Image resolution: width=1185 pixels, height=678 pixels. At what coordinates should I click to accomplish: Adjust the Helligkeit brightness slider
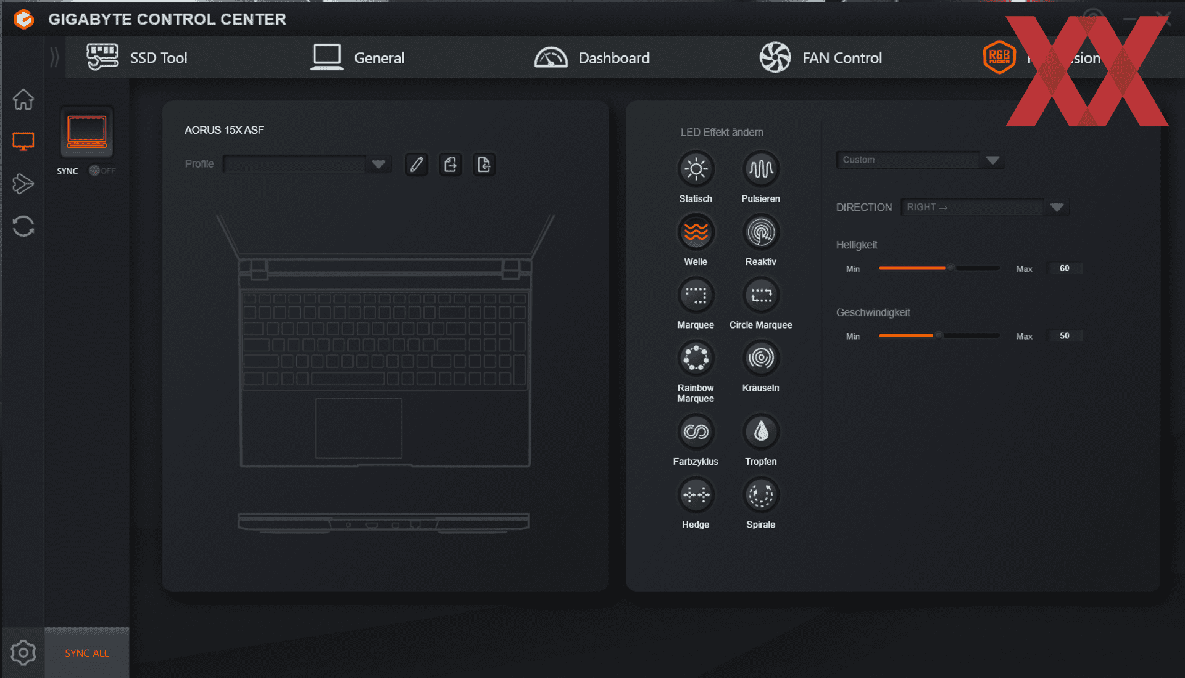(939, 268)
